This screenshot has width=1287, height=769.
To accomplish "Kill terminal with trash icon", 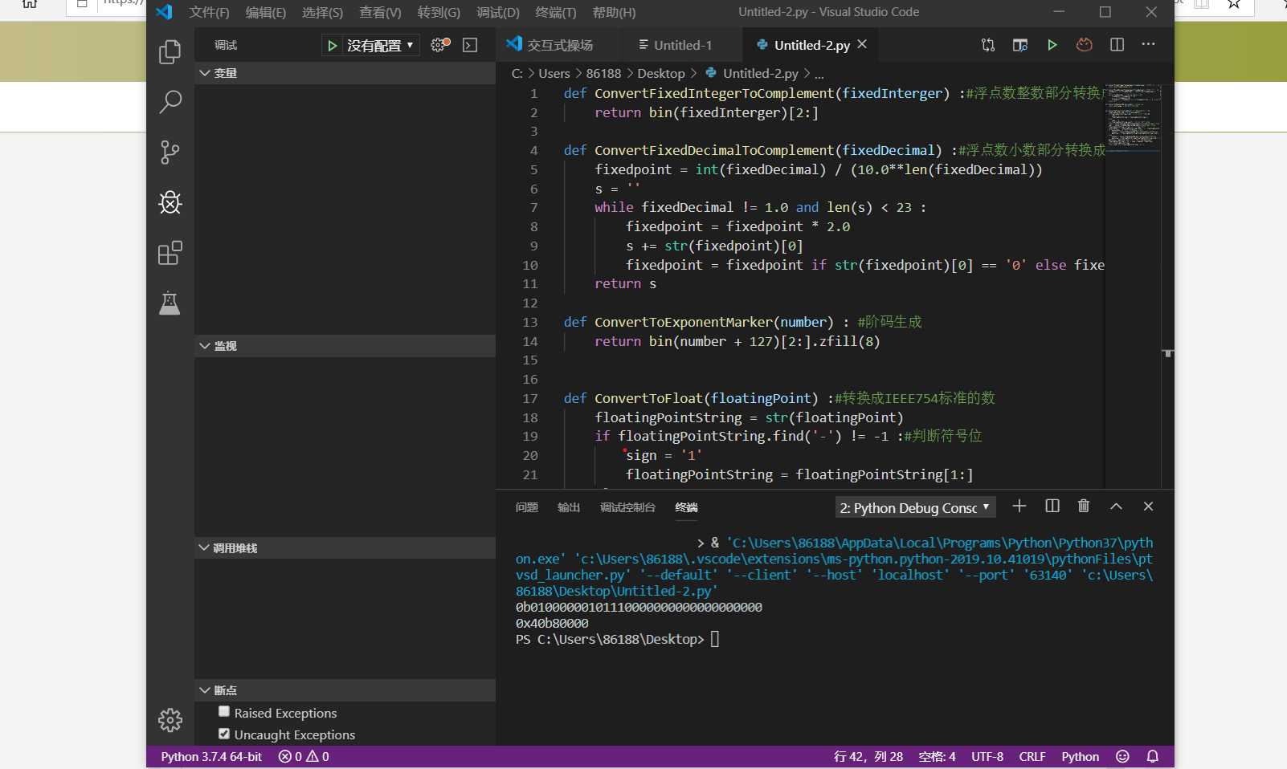I will [x=1084, y=506].
